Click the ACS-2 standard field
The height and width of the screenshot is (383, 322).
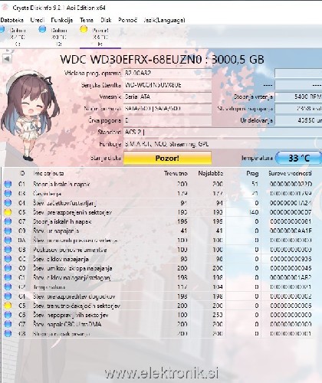click(x=222, y=132)
